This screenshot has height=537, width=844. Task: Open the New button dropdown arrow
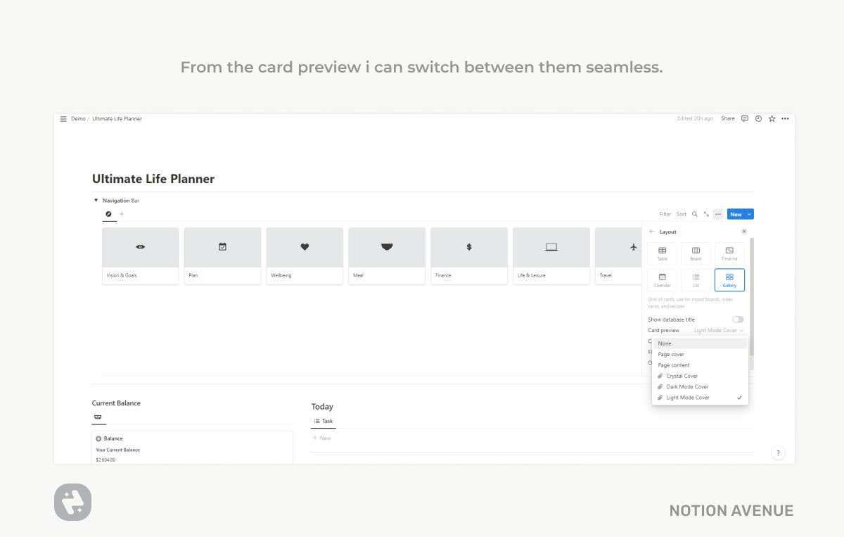[x=750, y=214]
